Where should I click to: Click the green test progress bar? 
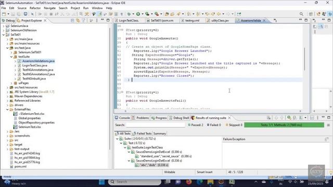[x=284, y=125]
